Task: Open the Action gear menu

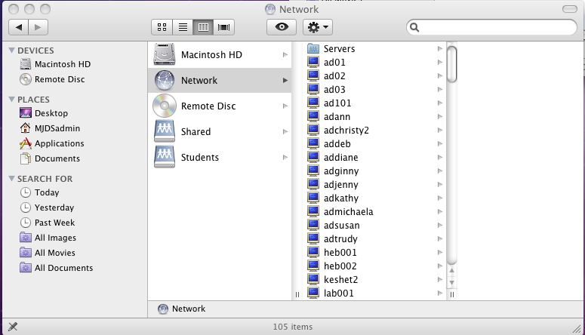Action: 318,27
